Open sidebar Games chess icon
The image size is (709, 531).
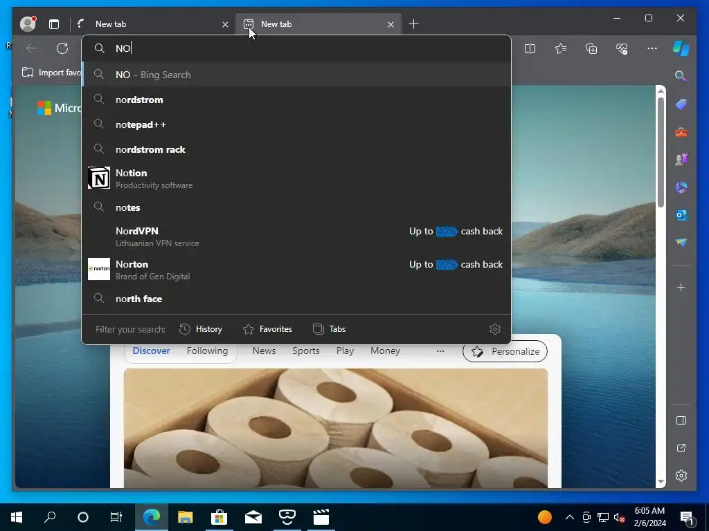681,160
